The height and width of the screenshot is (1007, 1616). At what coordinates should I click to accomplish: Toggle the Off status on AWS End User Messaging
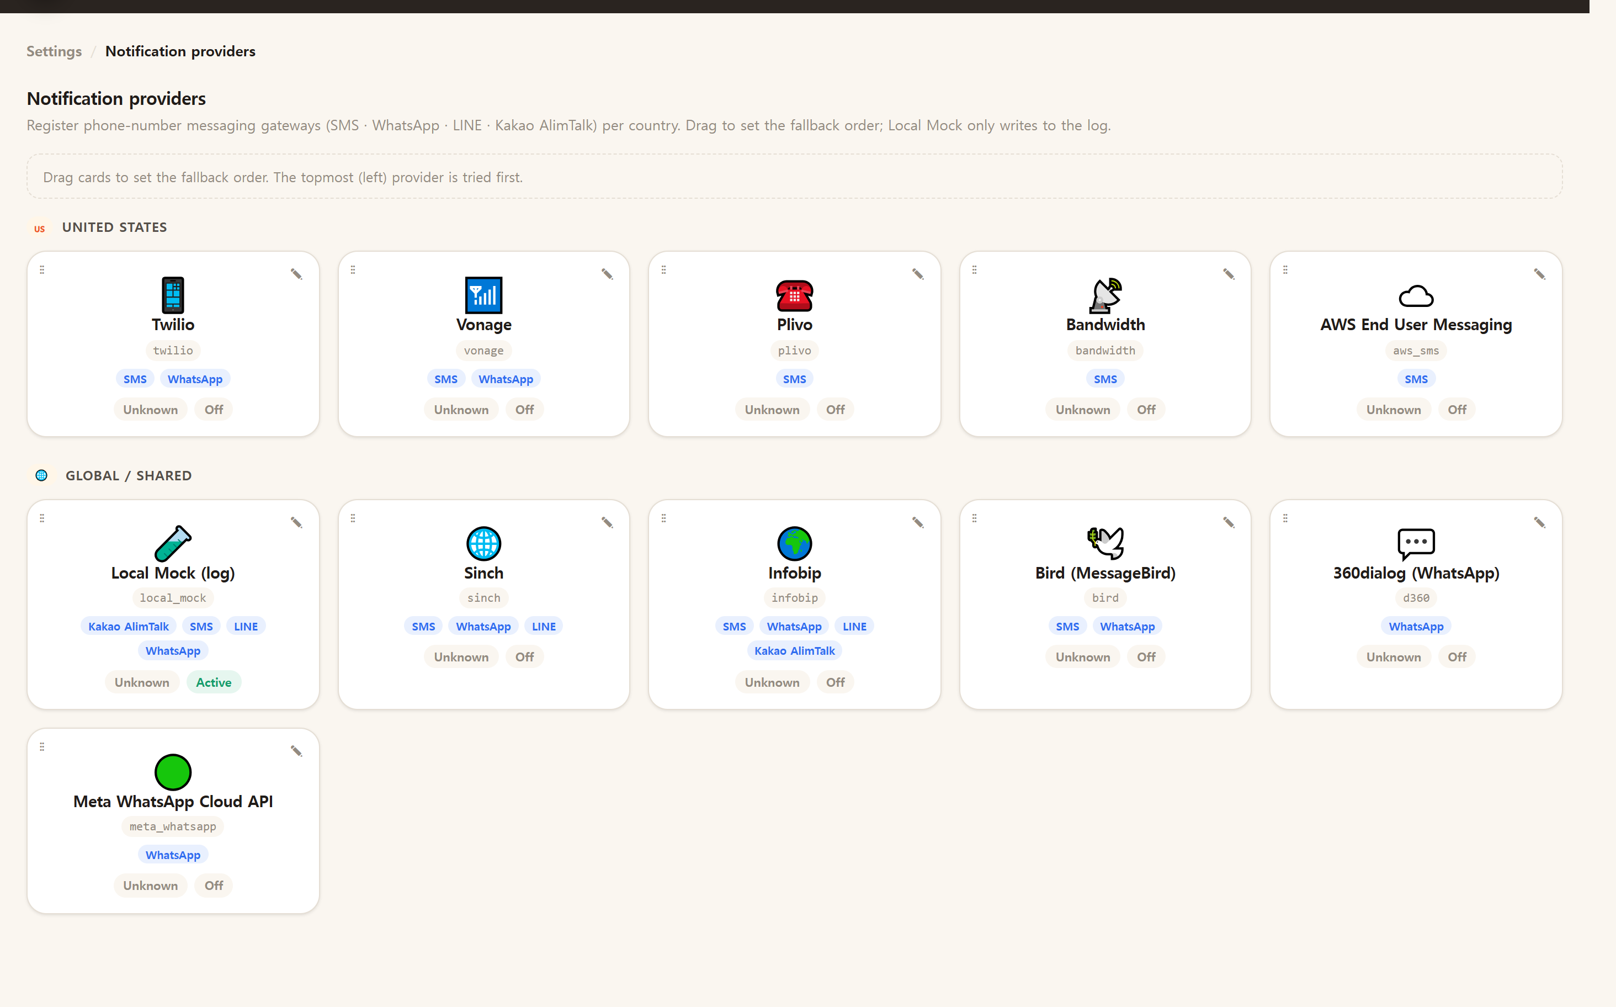[1457, 410]
